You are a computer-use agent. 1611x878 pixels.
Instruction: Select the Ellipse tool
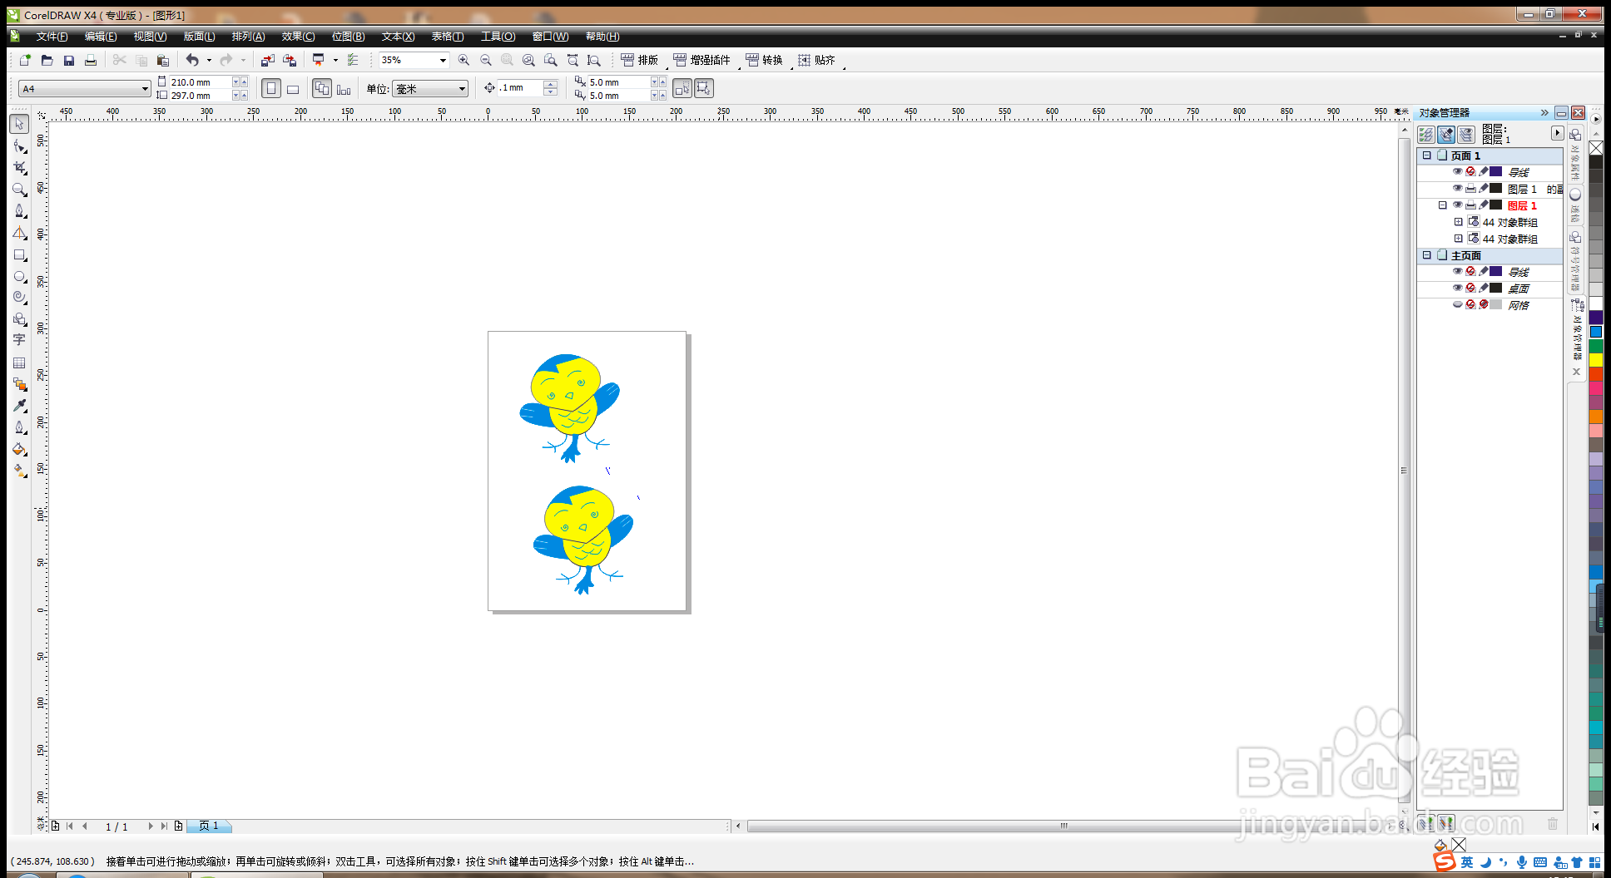[x=19, y=276]
